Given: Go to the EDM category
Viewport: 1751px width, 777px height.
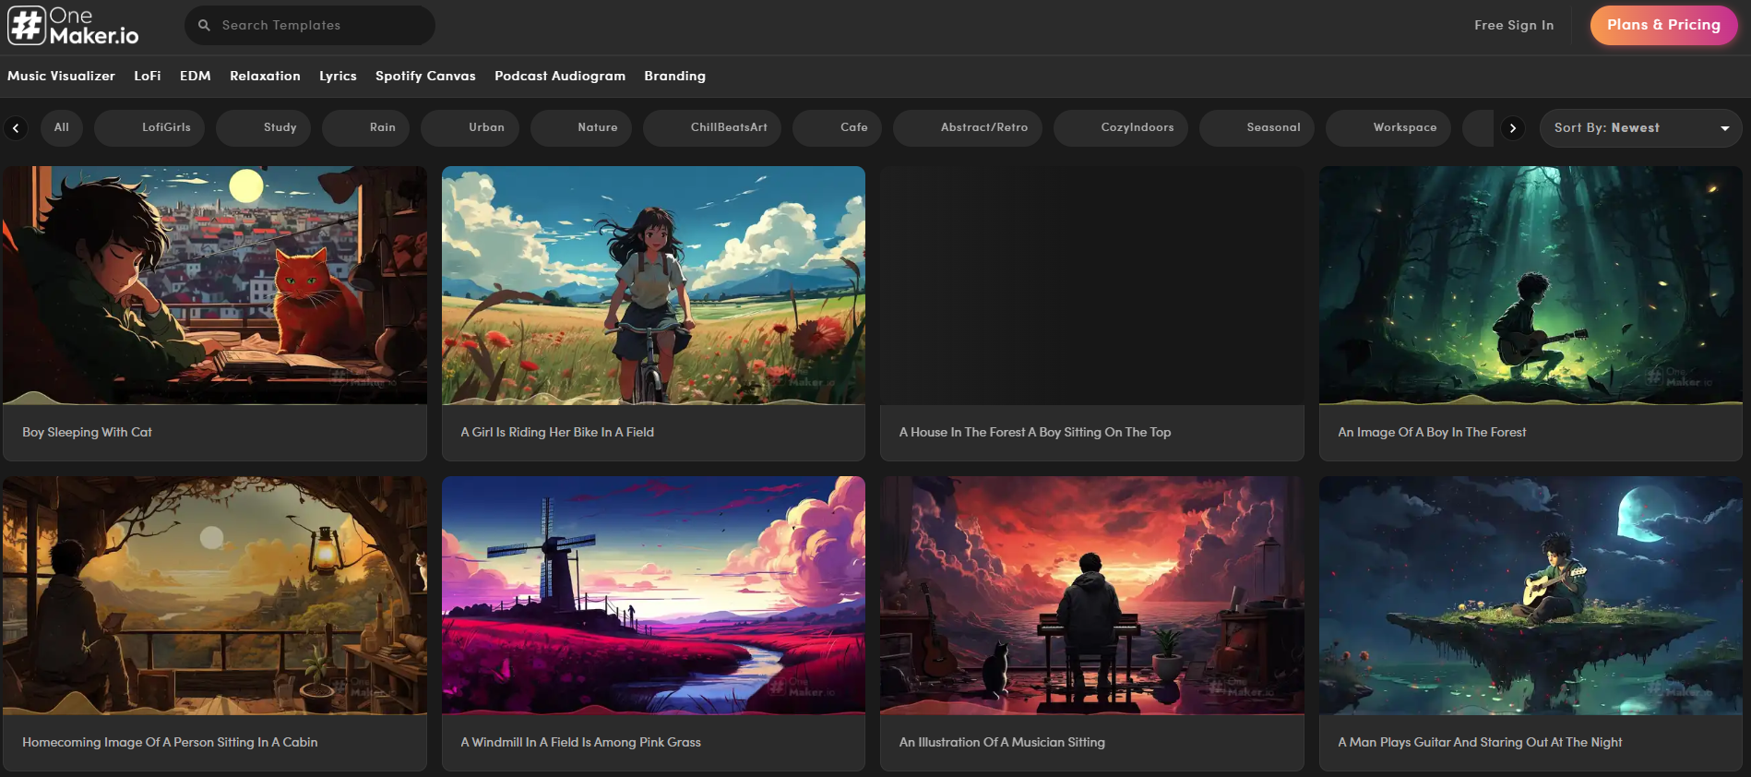Looking at the screenshot, I should pos(196,76).
